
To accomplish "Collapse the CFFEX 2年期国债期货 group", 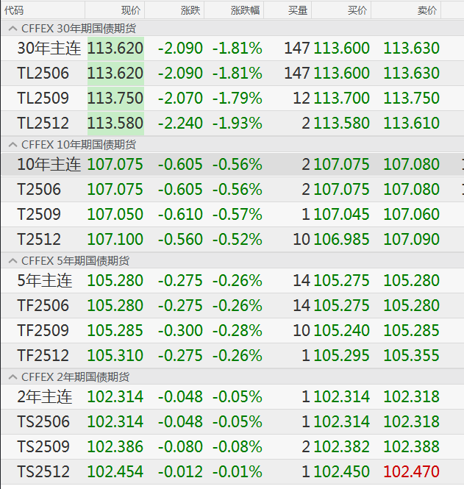I will tap(13, 377).
